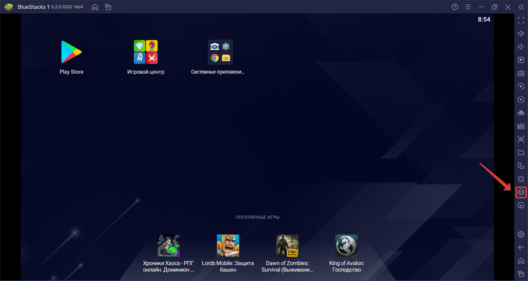Click the rotate screen icon
This screenshot has width=528, height=281.
(x=521, y=166)
